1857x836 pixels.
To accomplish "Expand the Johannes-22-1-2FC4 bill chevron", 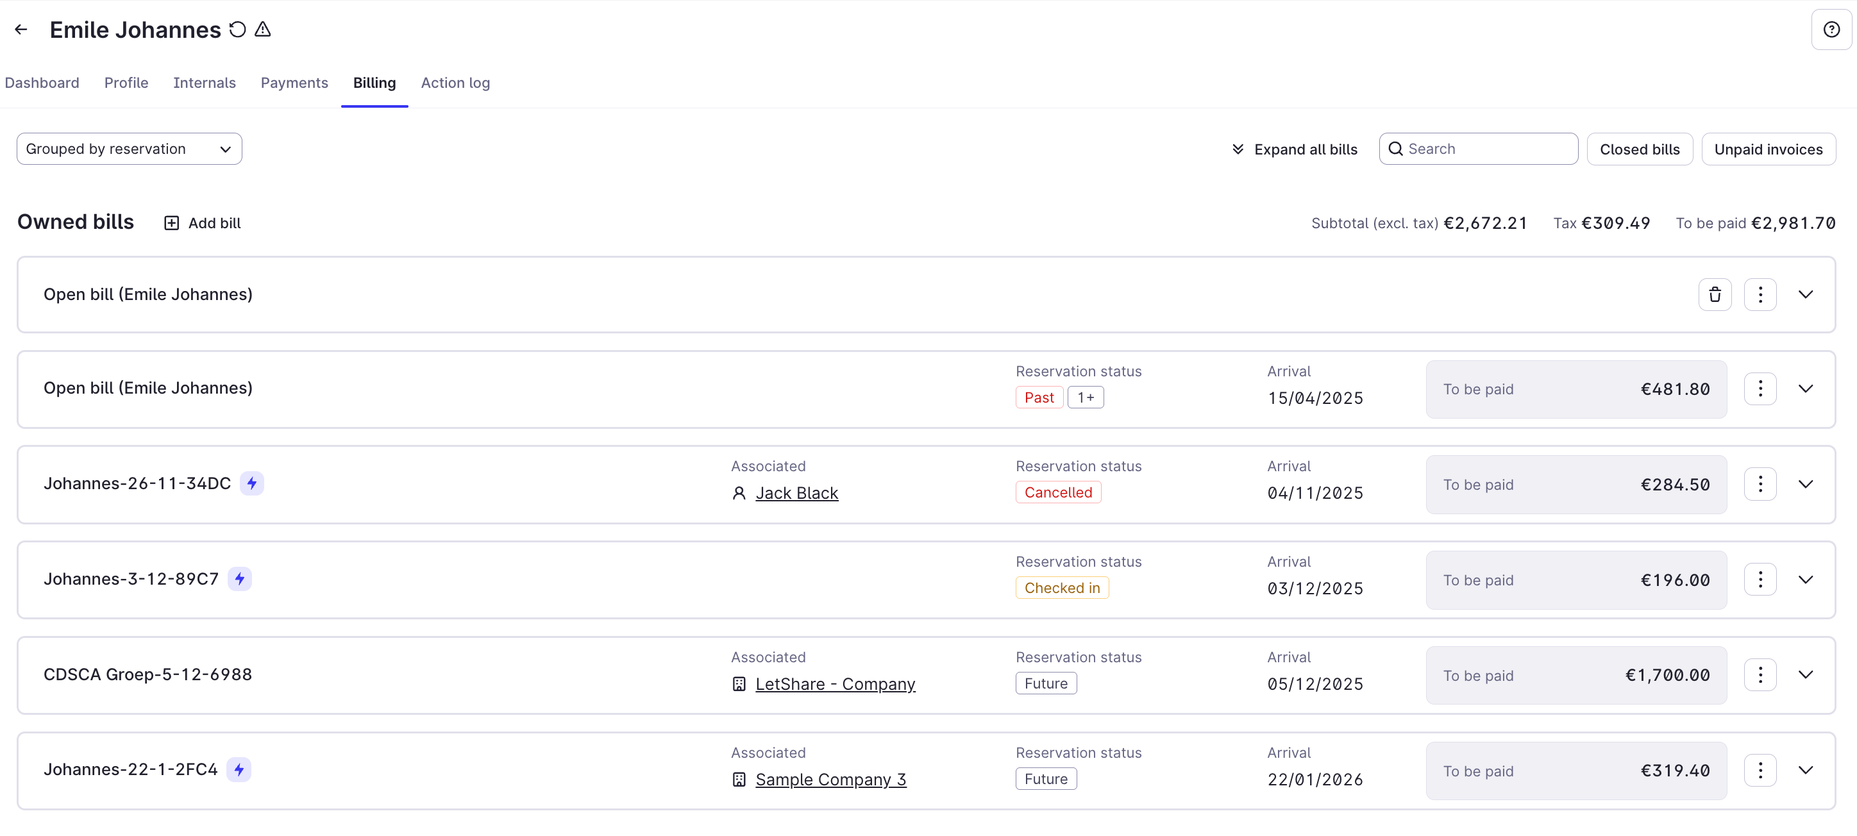I will (1805, 770).
